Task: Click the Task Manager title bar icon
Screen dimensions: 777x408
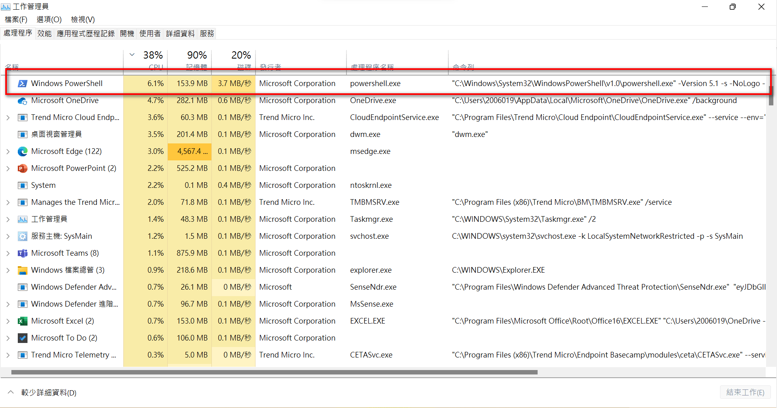Action: (6, 6)
